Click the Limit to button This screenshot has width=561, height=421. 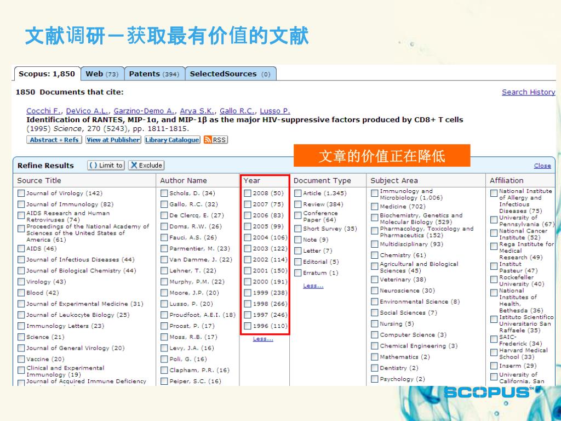[106, 166]
